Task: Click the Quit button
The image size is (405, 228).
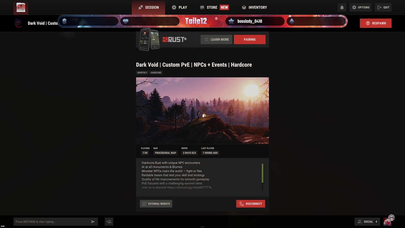Action: coord(383,7)
